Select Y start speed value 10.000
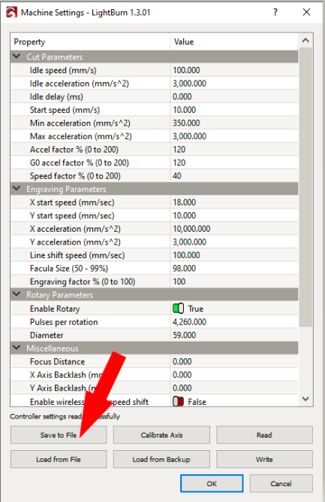Screen dimensions: 325x502 point(234,215)
